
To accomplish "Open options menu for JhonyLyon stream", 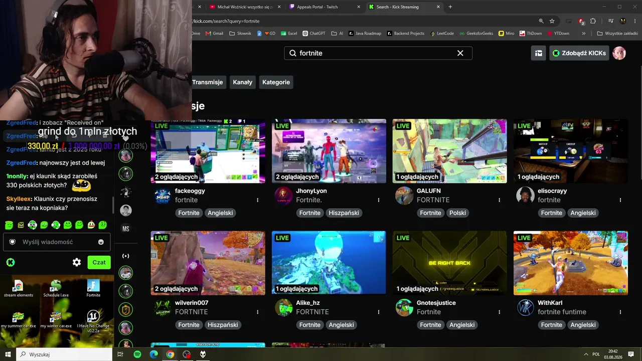I will [379, 200].
